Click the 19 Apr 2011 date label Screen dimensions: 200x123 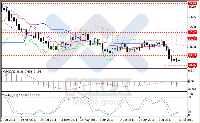(x=29, y=120)
